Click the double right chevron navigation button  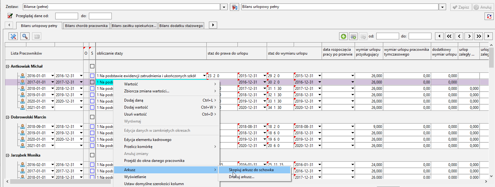click(x=479, y=36)
